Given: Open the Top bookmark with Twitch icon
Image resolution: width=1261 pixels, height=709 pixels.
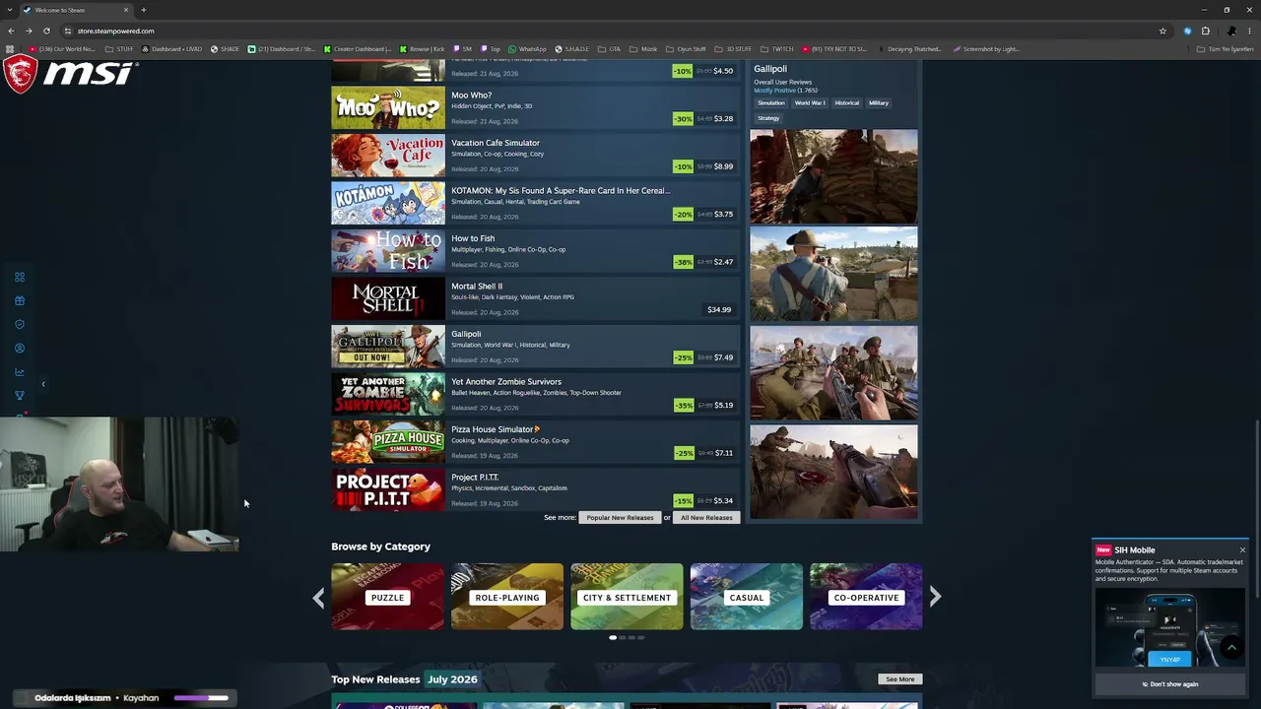Looking at the screenshot, I should point(491,48).
